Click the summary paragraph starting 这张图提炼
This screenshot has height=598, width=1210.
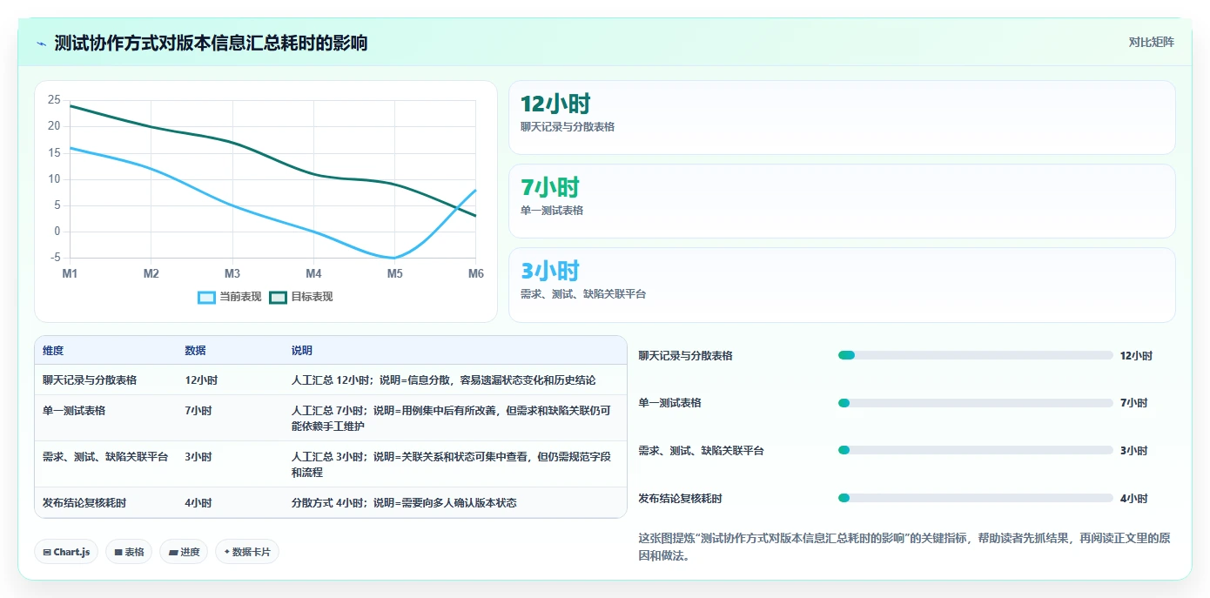904,547
